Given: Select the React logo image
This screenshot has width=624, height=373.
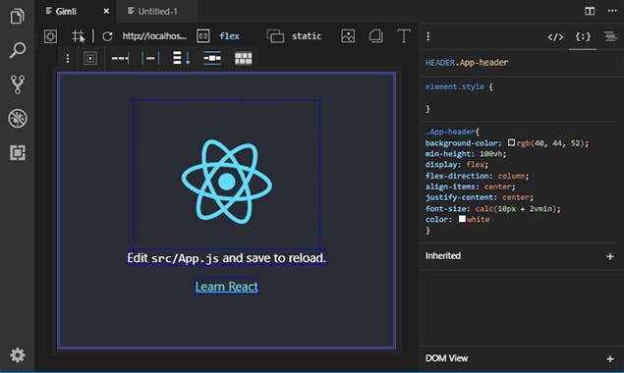Looking at the screenshot, I should coord(226,182).
